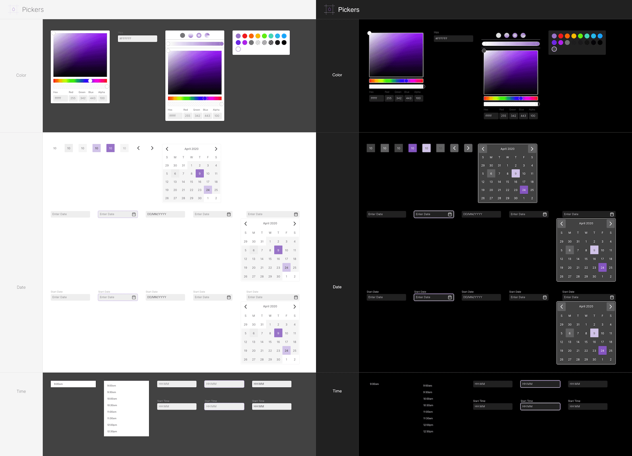The height and width of the screenshot is (456, 632).
Task: Select the empty outlined swatch in light palette
Action: pyautogui.click(x=238, y=49)
